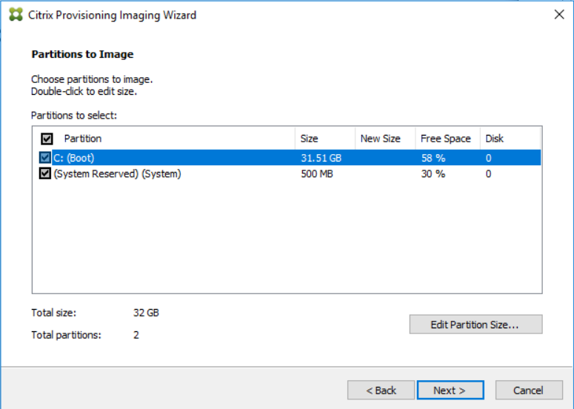Click the 31.51 GB size cell
This screenshot has height=409, width=574.
tap(321, 158)
